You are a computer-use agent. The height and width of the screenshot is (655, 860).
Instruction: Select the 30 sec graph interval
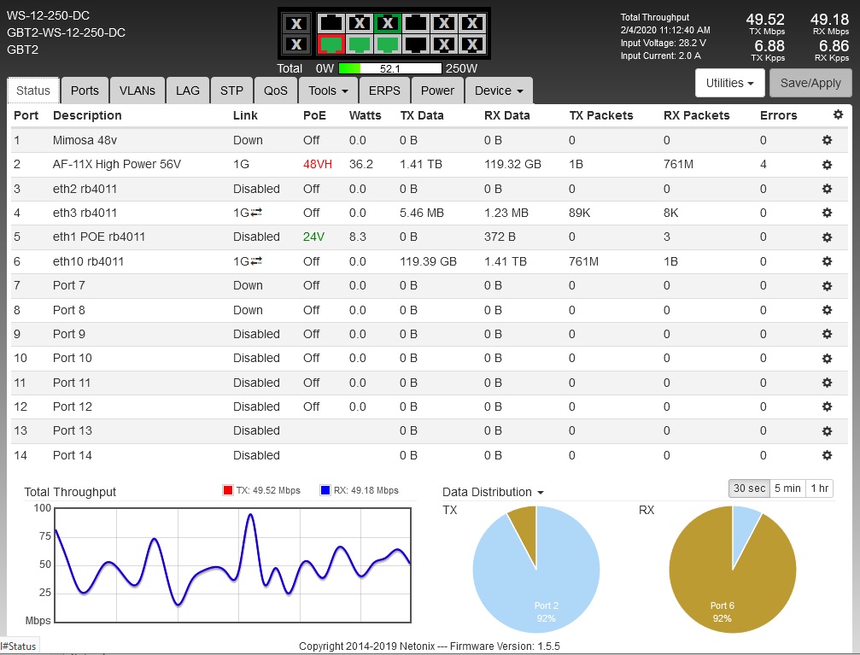[748, 488]
